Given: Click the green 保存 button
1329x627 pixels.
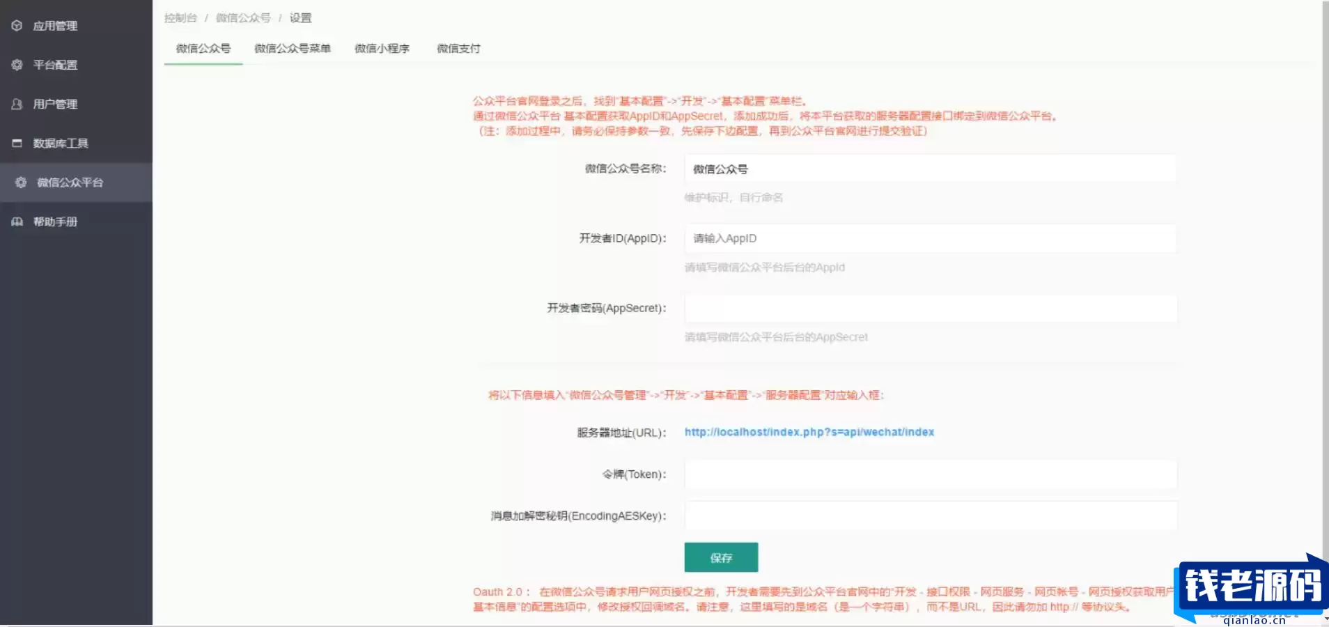Looking at the screenshot, I should [721, 557].
